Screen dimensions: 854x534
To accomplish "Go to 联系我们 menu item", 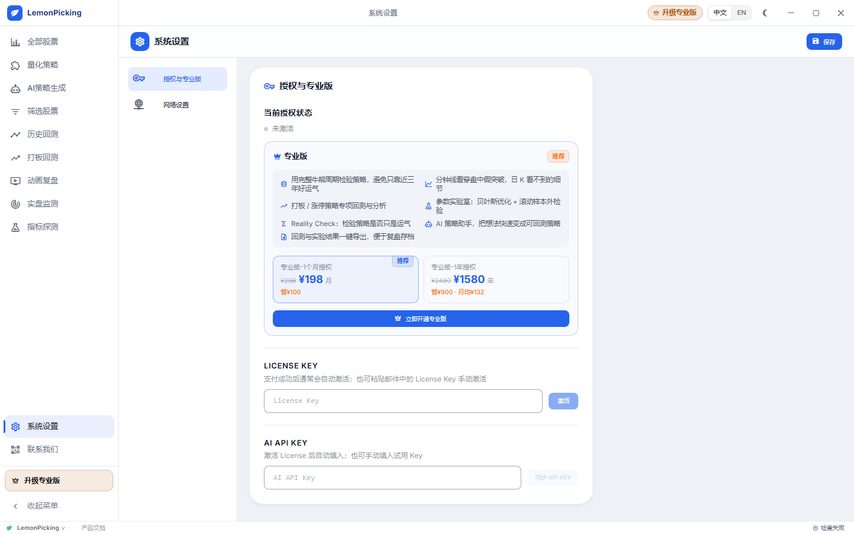I will [59, 450].
